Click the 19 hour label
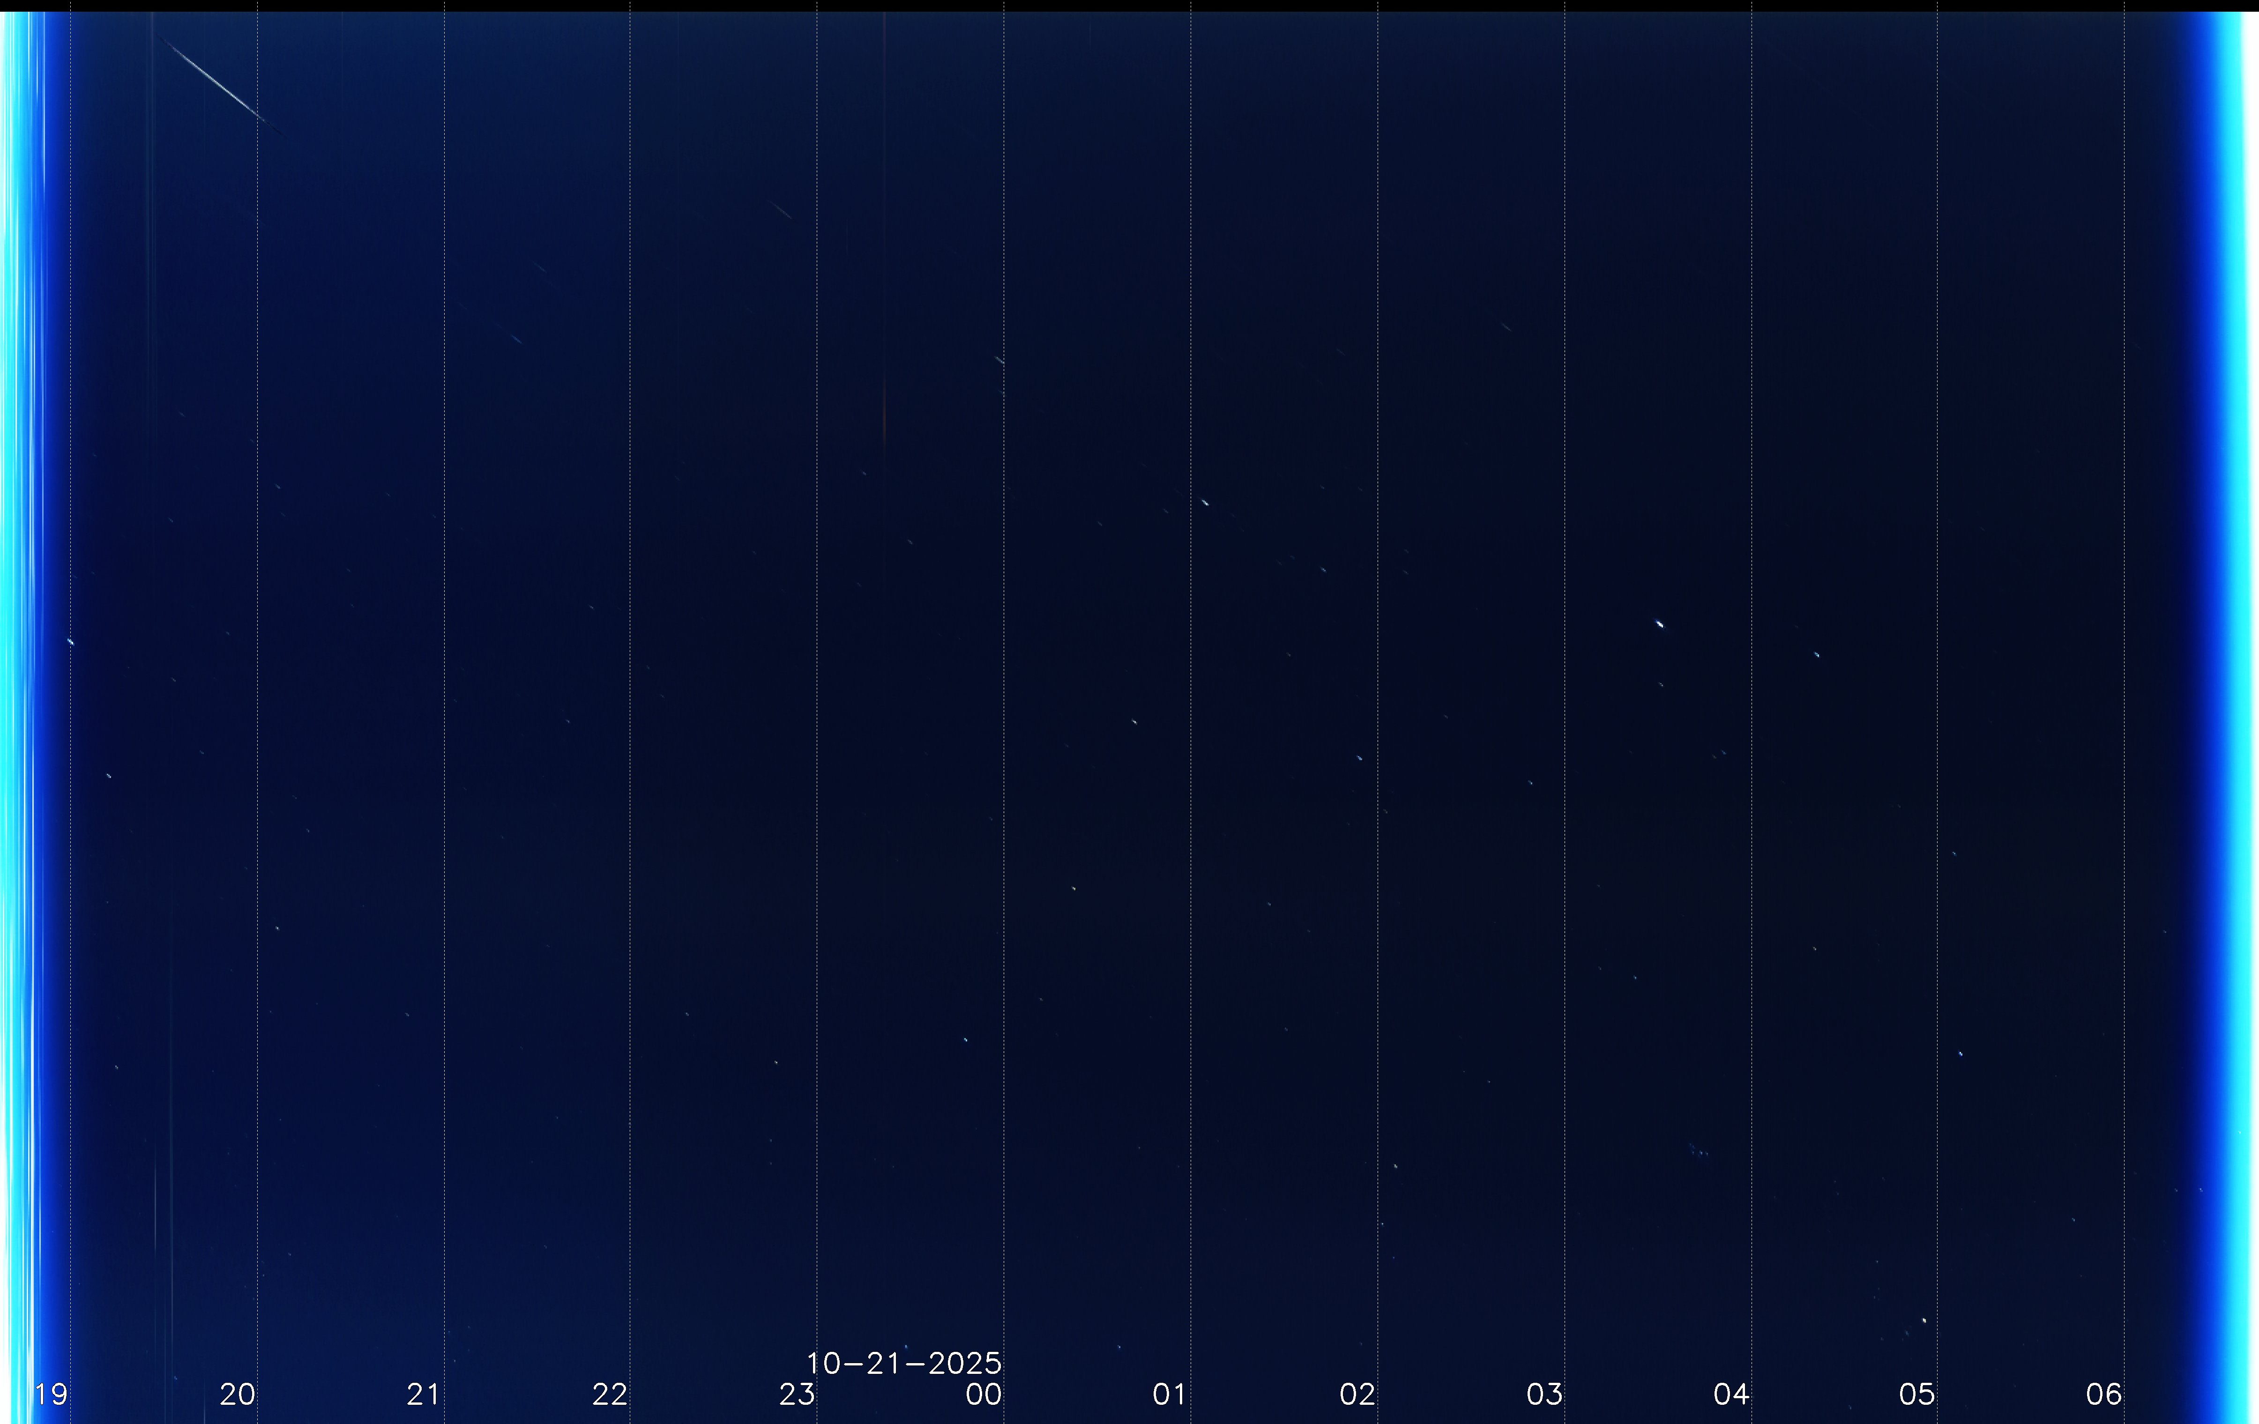Viewport: 2259px width, 1424px height. coord(51,1394)
